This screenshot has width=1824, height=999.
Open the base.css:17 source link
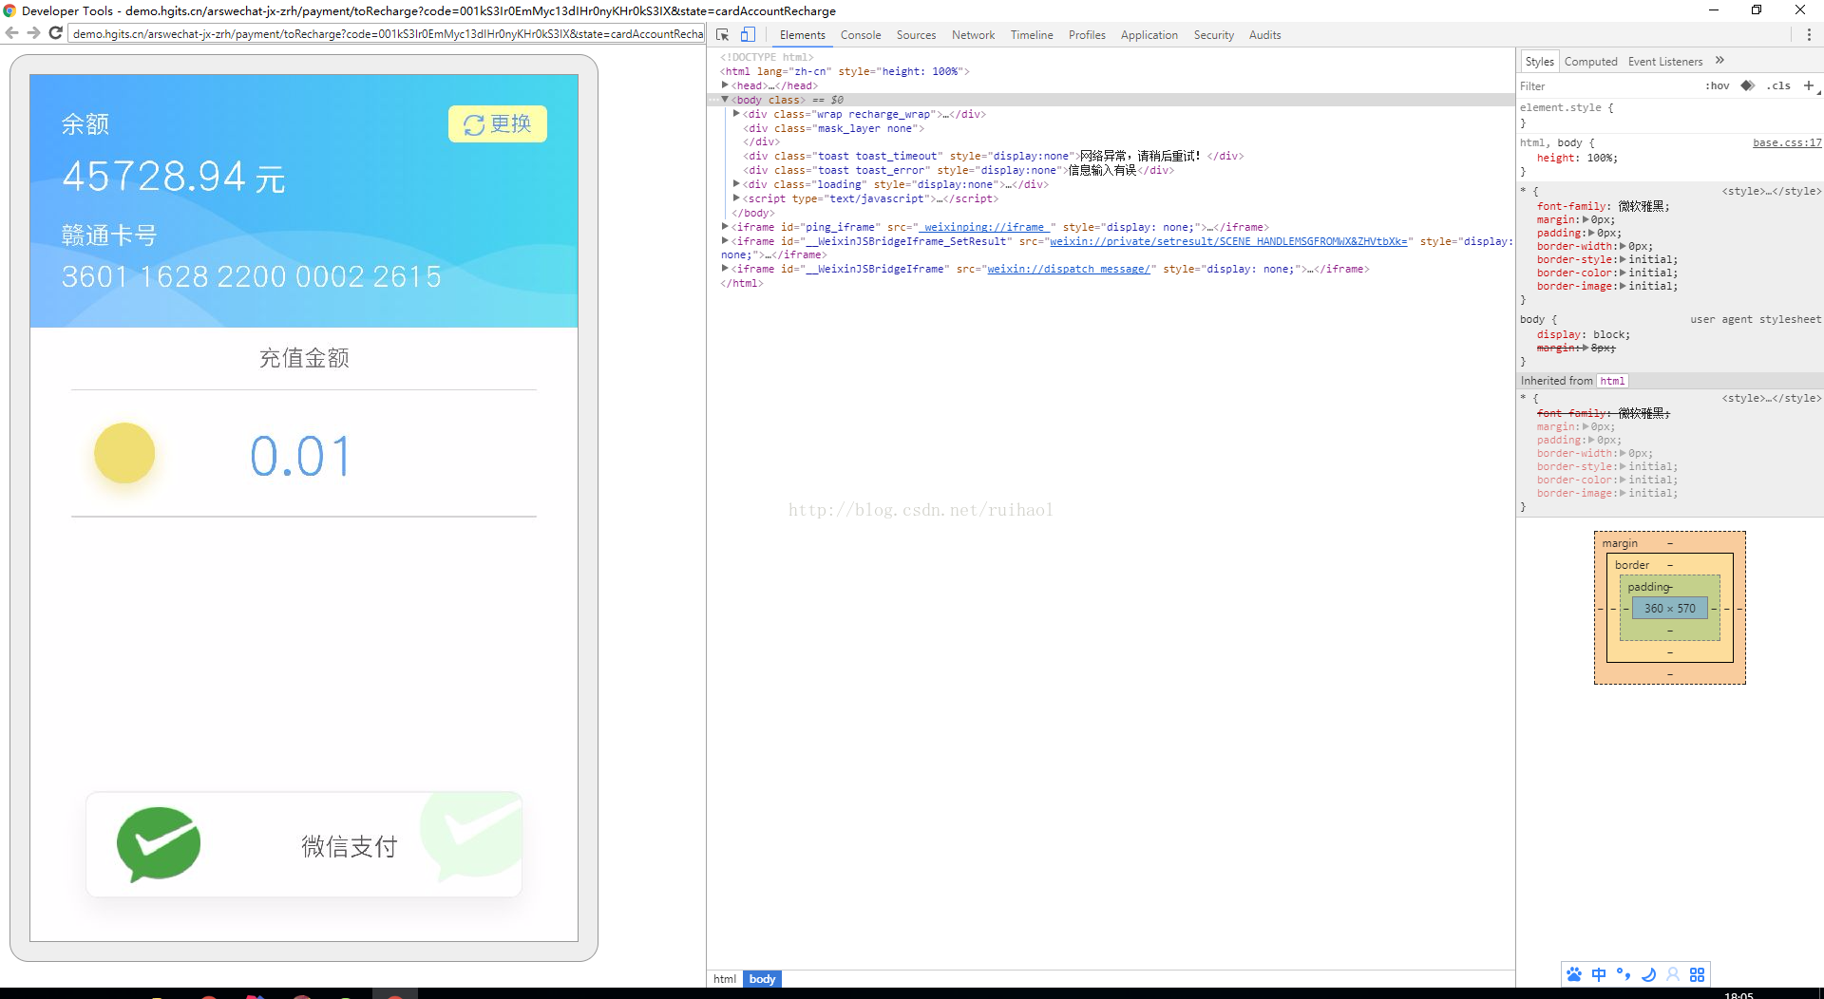[x=1787, y=142]
